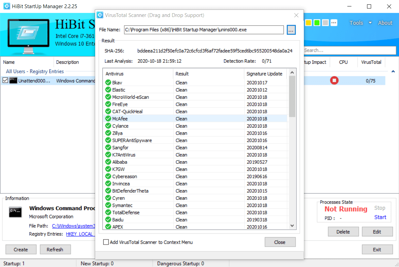
Task: Click the scroll down arrow in antivirus list
Action: click(x=292, y=226)
